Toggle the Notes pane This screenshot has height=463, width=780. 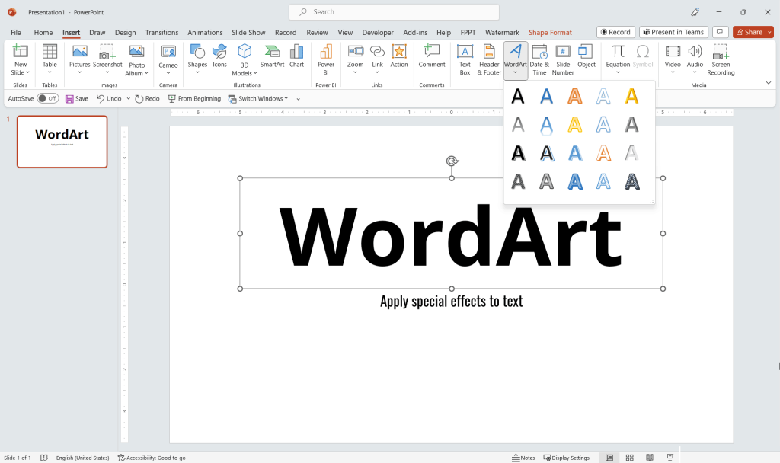[x=523, y=458]
